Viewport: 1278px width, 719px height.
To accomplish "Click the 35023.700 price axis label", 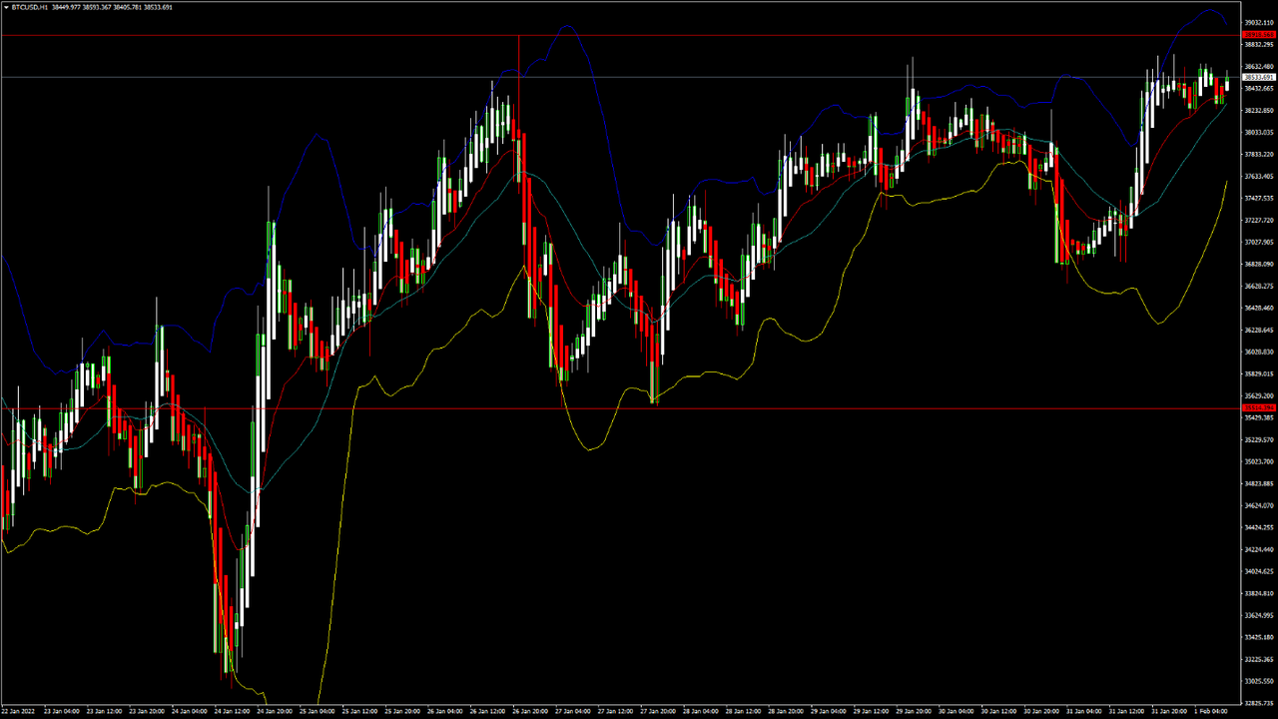I will tap(1258, 461).
